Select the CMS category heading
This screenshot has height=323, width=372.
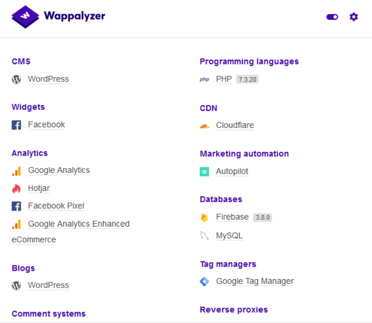[21, 62]
